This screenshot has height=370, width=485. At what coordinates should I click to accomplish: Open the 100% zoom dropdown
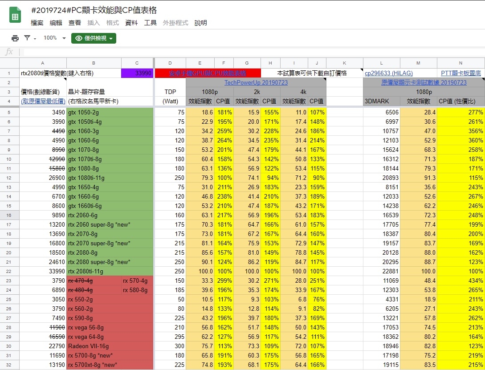(x=54, y=38)
